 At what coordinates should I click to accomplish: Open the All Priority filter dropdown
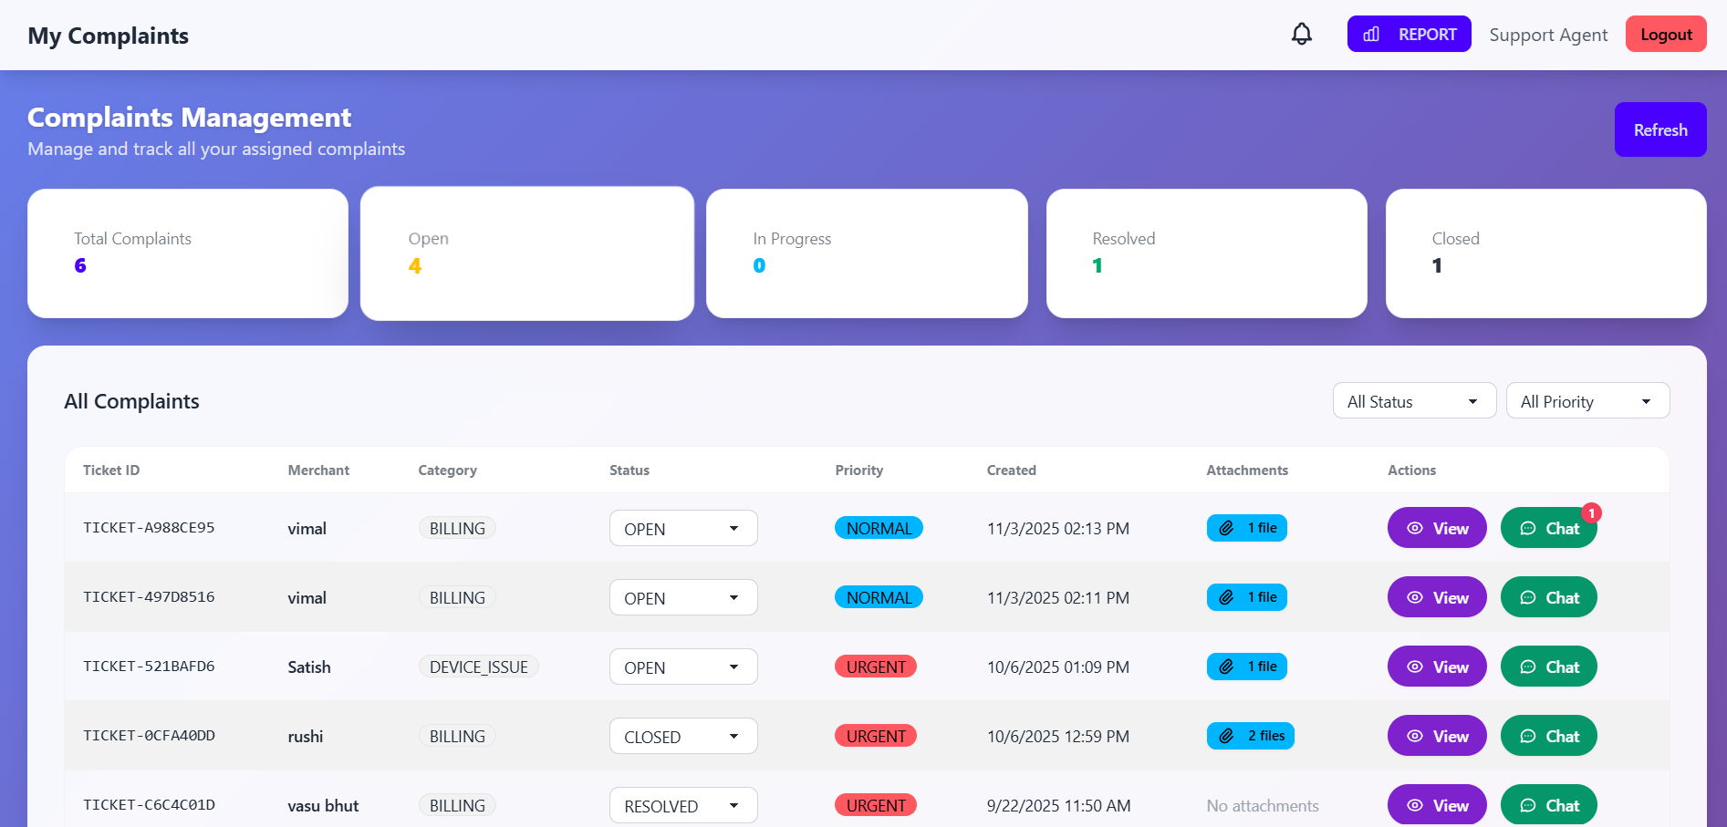click(x=1587, y=400)
